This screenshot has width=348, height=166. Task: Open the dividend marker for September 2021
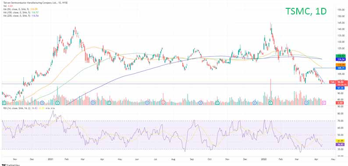point(200,103)
